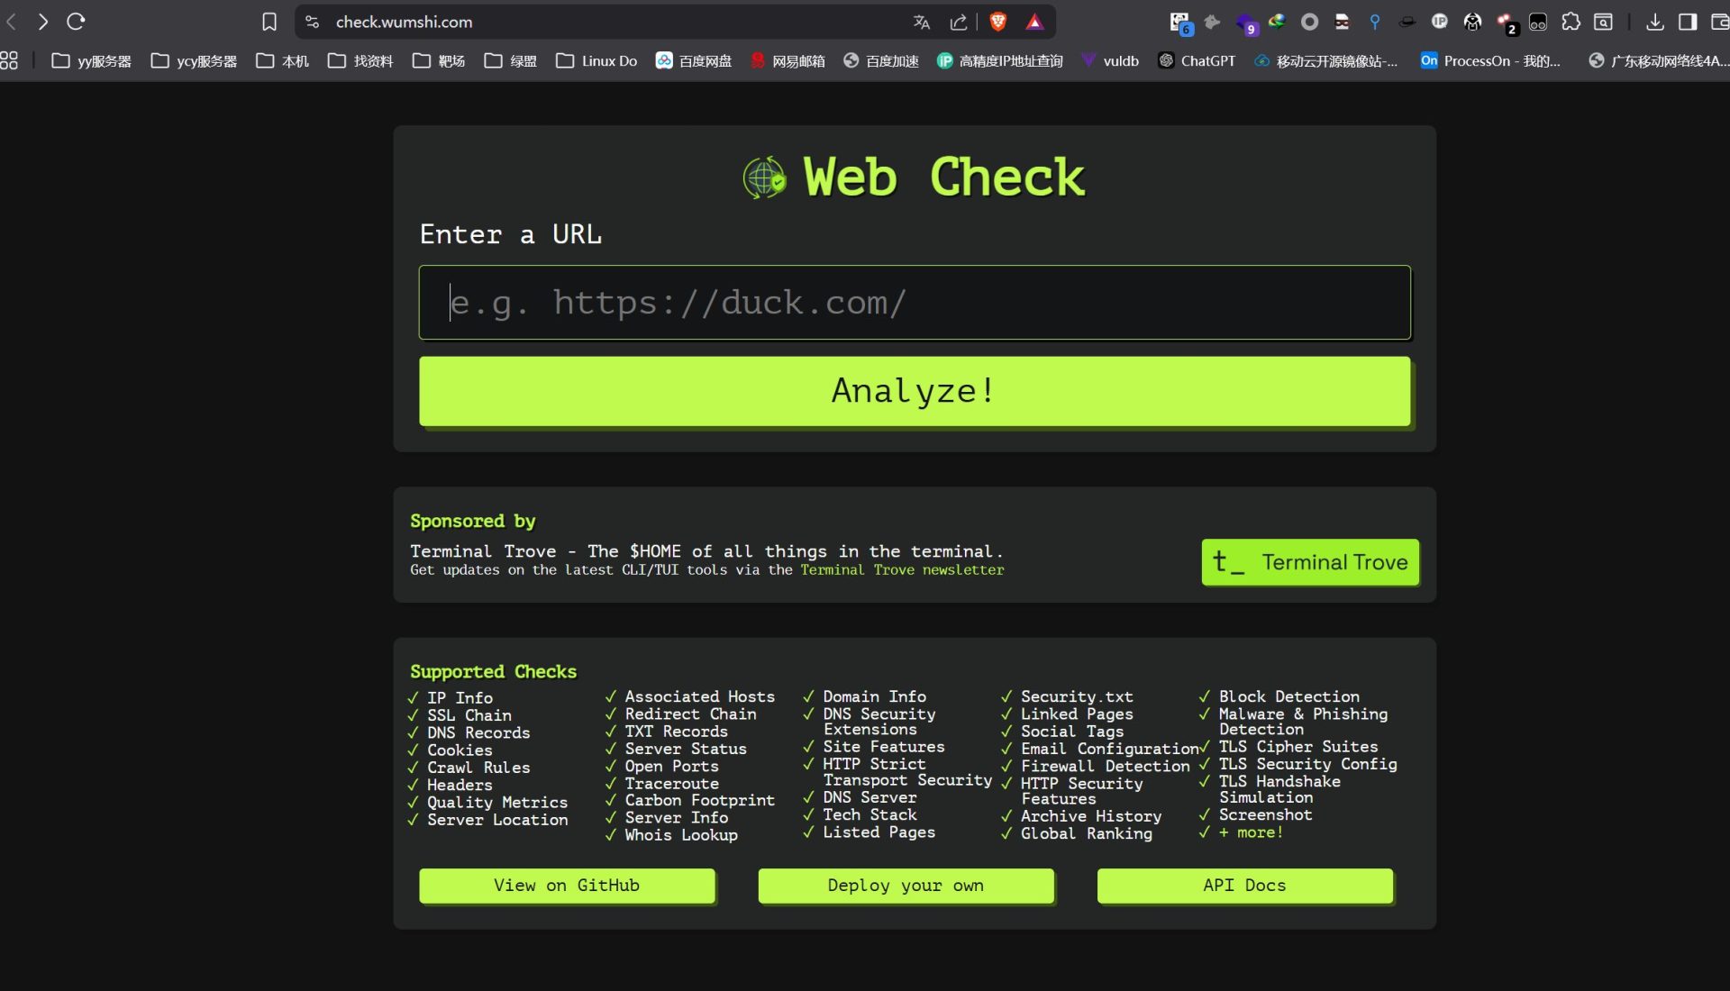Screen dimensions: 1730x991
Task: Open Brave Shields panel
Action: (x=997, y=22)
